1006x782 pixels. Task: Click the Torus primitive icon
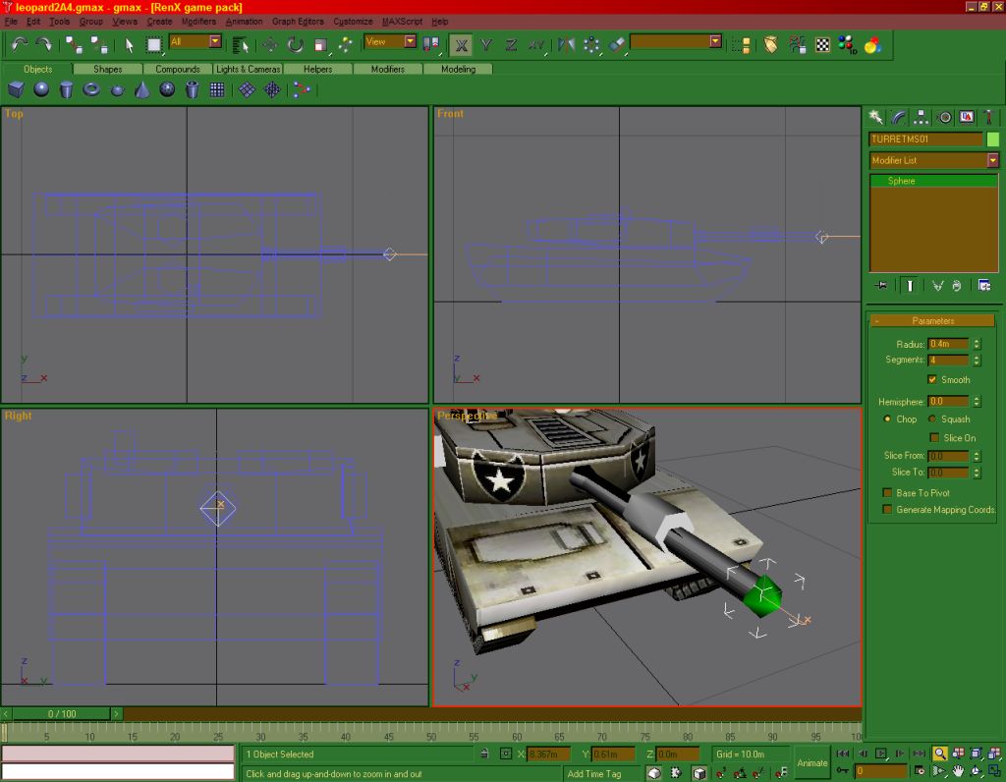pos(91,89)
